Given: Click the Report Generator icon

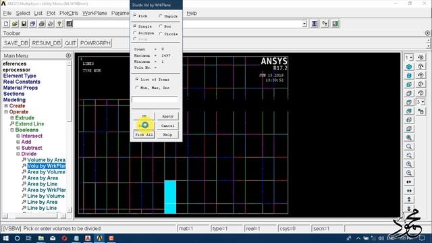Looking at the screenshot, I should [51, 24].
